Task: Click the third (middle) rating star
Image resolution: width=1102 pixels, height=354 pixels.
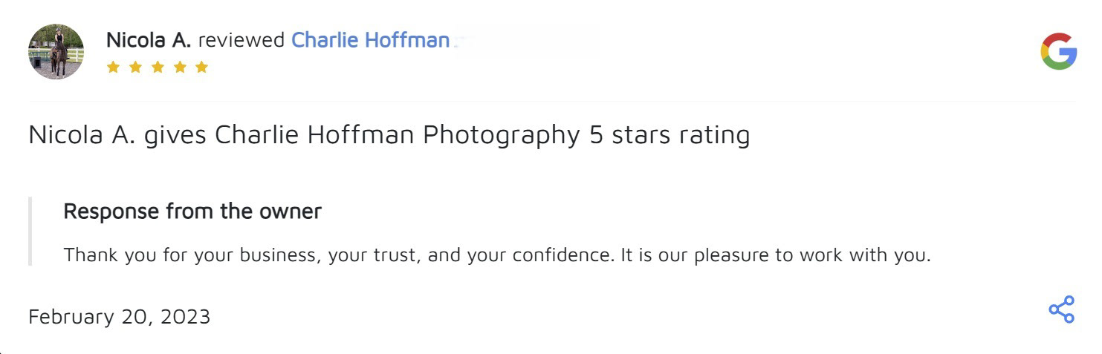Action: (x=158, y=68)
